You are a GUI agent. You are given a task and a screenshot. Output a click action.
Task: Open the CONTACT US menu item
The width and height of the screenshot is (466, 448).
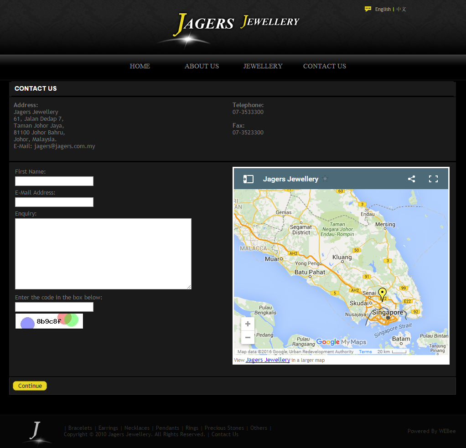325,66
